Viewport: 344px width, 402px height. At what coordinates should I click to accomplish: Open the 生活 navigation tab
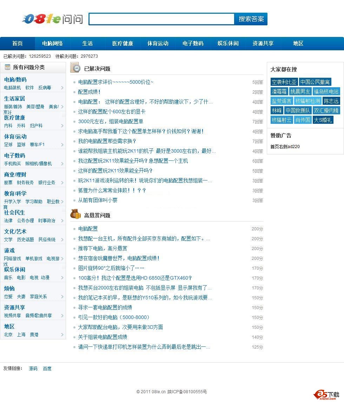coord(87,44)
